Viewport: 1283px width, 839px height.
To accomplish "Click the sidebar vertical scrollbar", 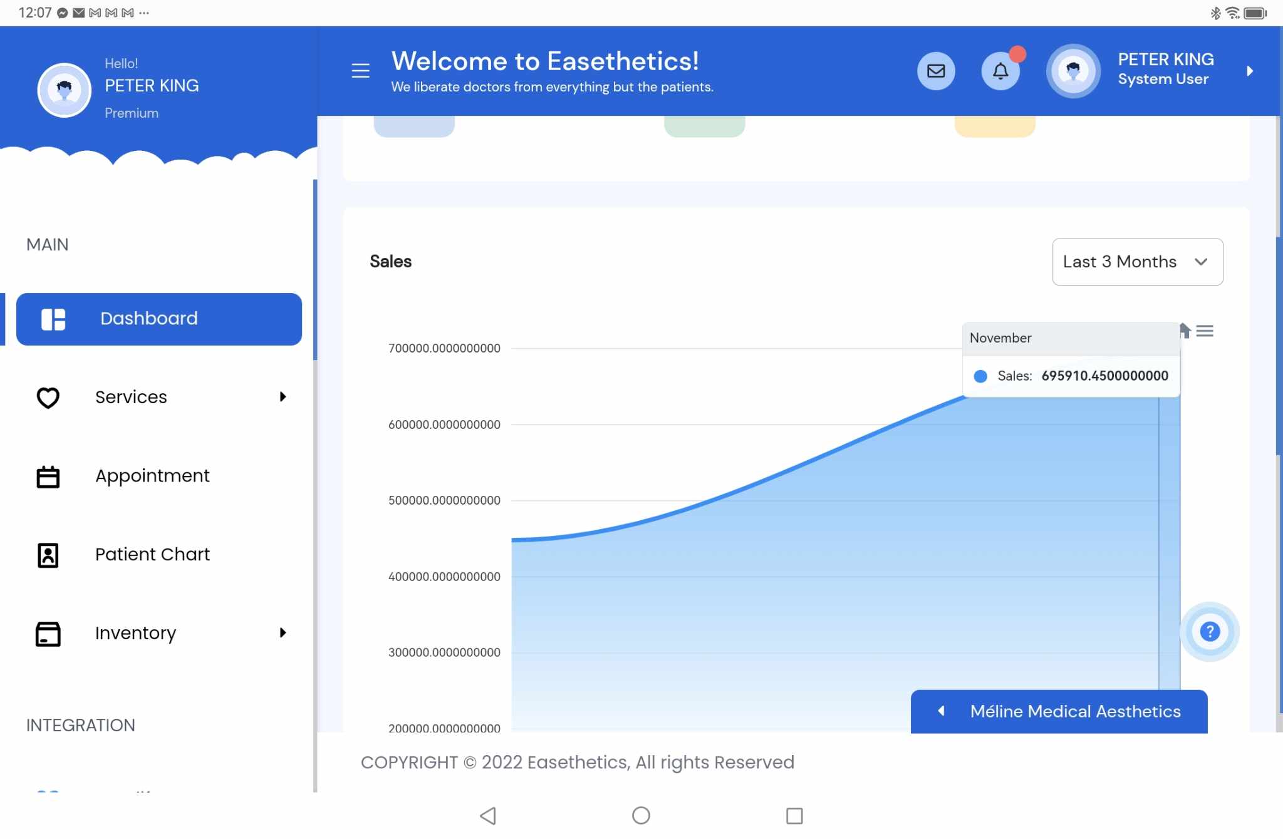I will pyautogui.click(x=314, y=269).
